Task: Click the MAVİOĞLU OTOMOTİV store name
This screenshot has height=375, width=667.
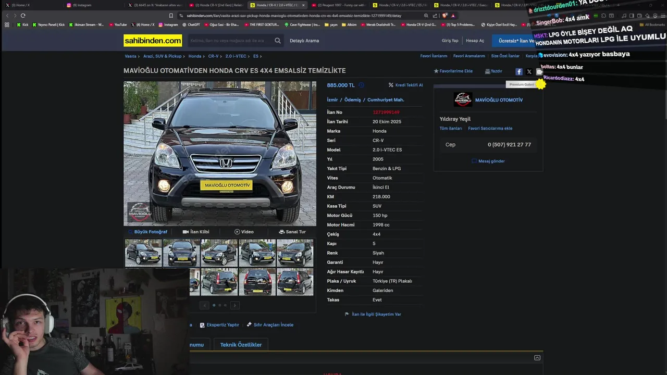Action: coord(499,100)
